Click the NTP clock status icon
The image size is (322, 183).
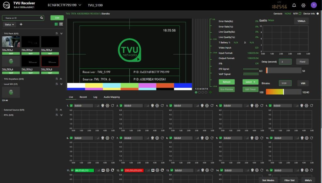tap(300, 13)
